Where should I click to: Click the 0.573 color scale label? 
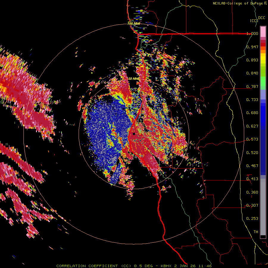coord(252,139)
